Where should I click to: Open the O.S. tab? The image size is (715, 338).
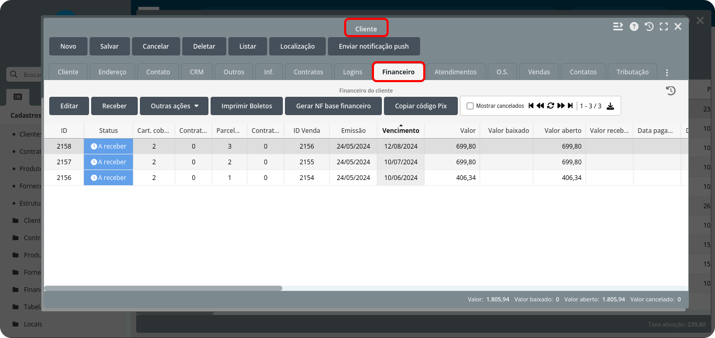[x=502, y=72]
